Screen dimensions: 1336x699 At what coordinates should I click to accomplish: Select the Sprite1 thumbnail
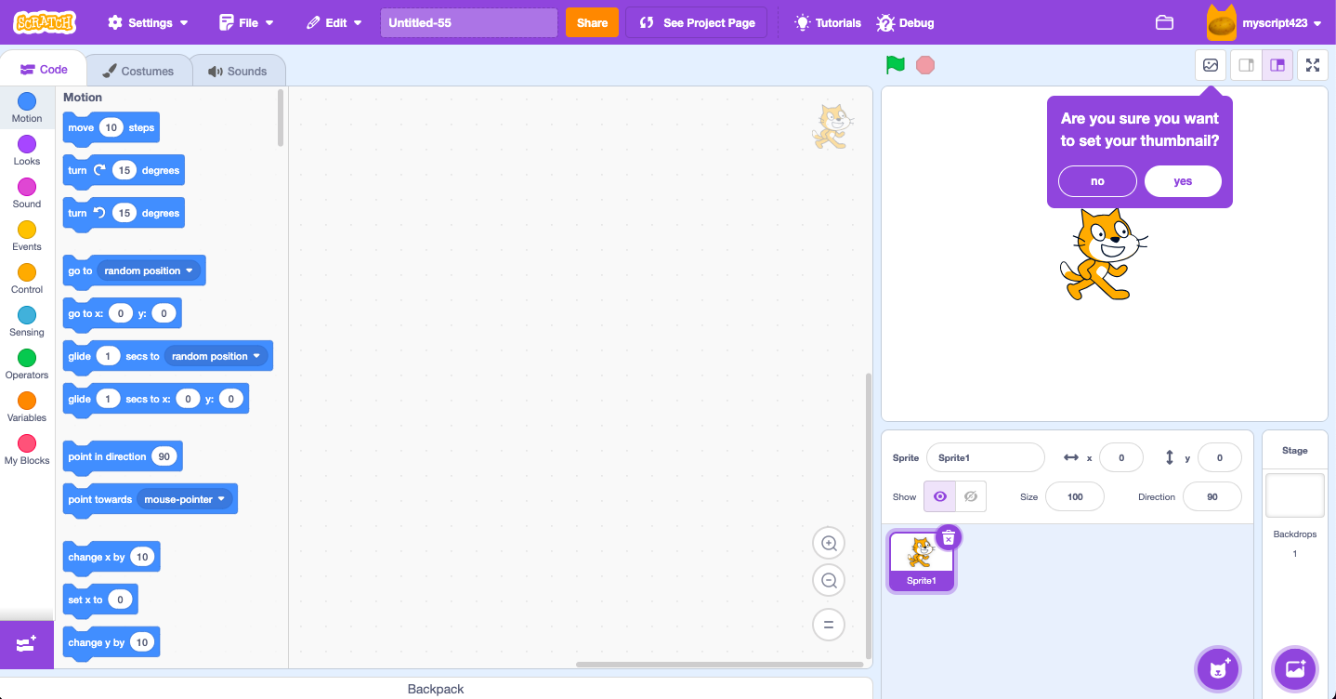tap(922, 561)
